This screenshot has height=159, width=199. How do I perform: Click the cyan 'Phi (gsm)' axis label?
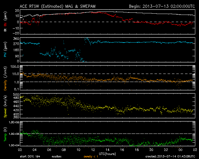(5, 50)
